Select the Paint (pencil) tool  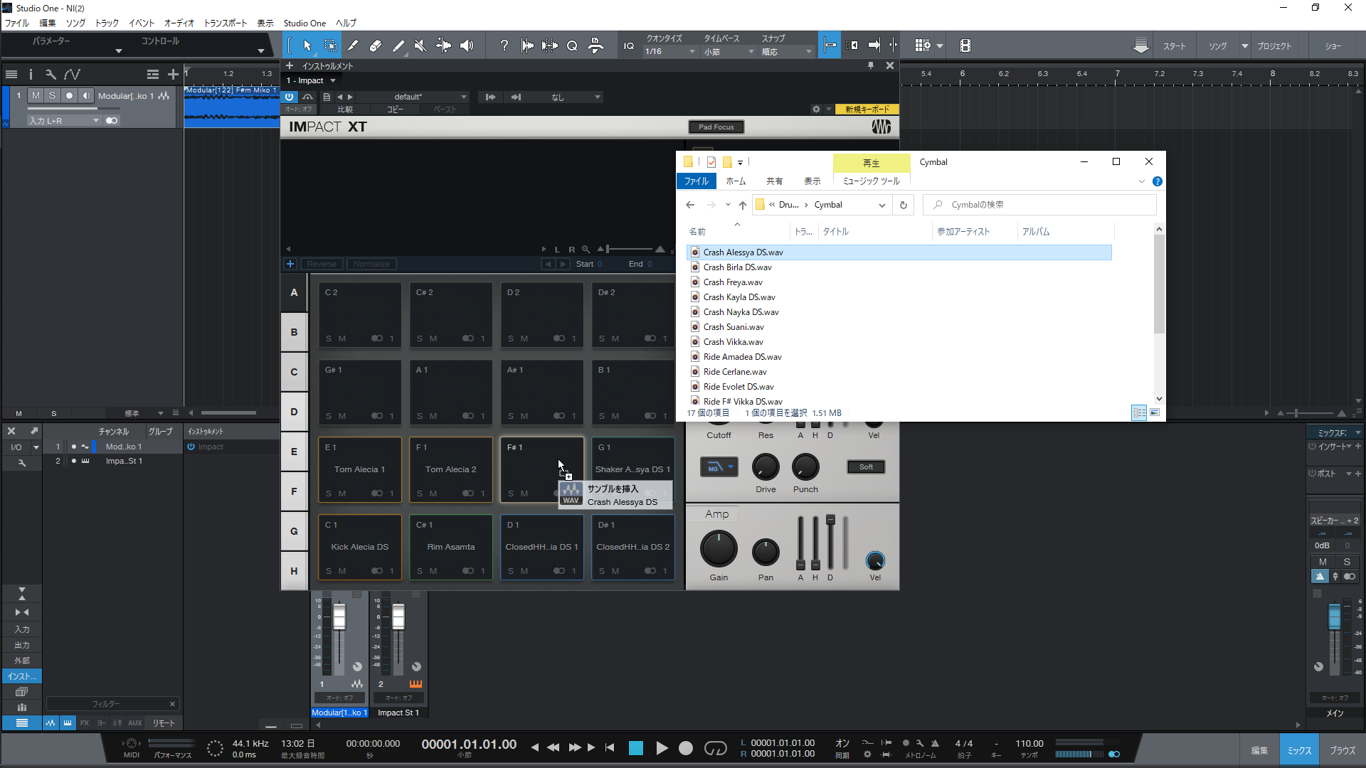coord(398,46)
